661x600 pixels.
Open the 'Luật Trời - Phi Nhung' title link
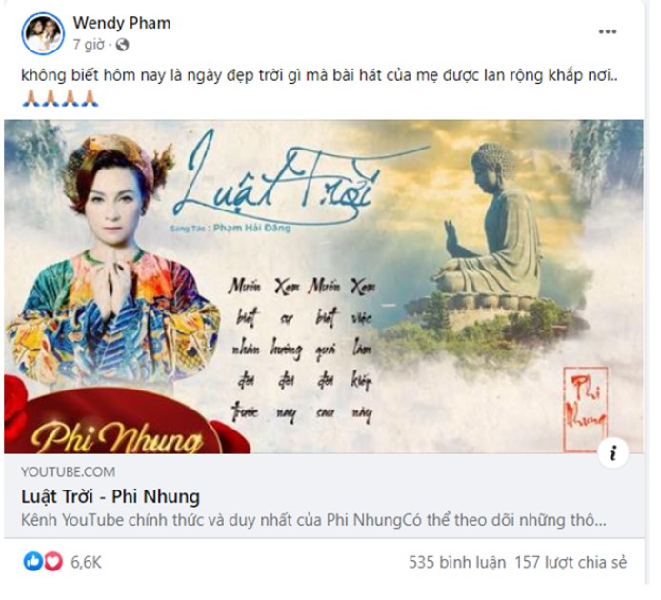pyautogui.click(x=110, y=496)
